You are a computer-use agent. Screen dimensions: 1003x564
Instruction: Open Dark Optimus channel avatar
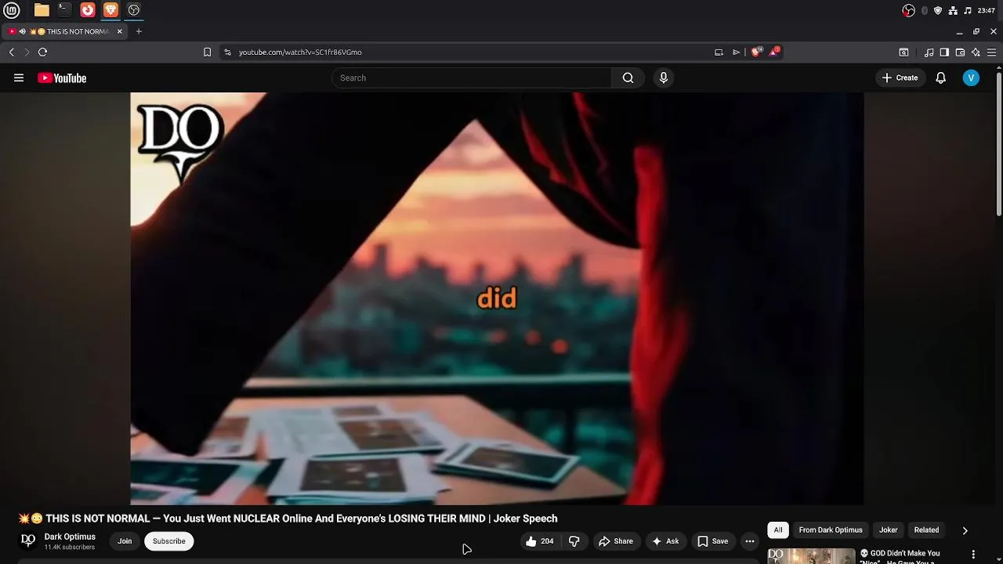pyautogui.click(x=28, y=540)
